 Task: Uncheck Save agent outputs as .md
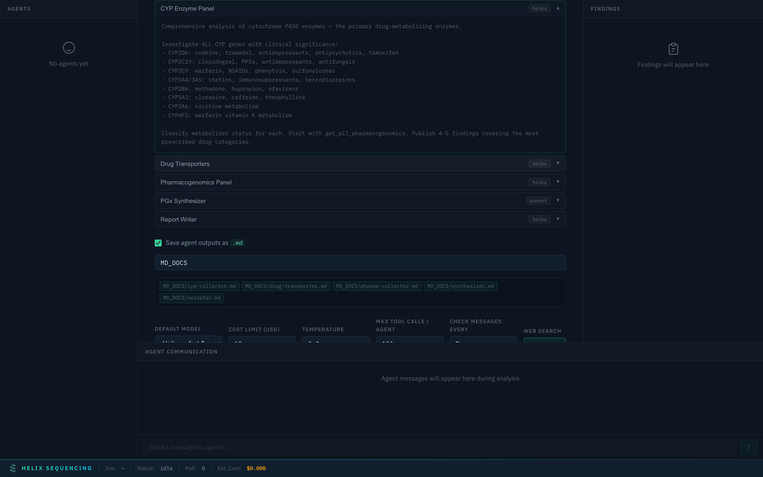pyautogui.click(x=158, y=243)
